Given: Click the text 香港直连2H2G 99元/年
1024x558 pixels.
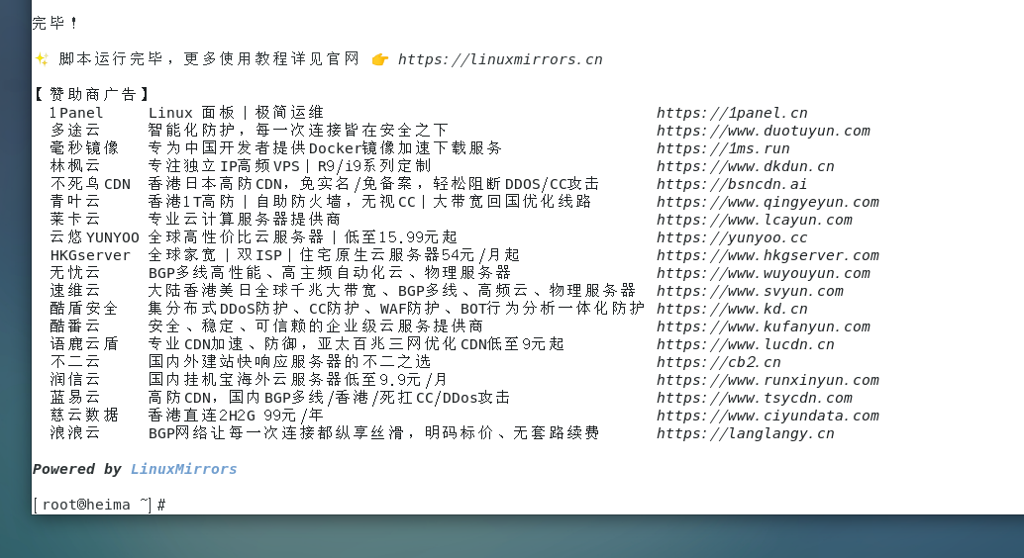Looking at the screenshot, I should [236, 416].
